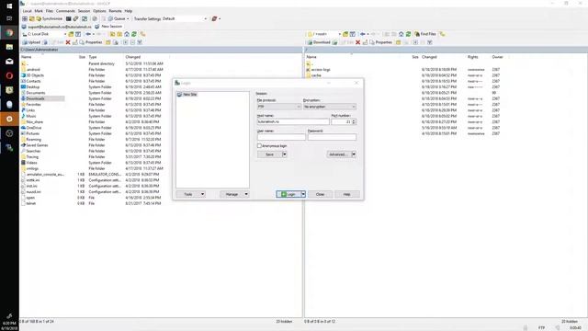Select the access-logs folder in remote panel

pos(321,70)
